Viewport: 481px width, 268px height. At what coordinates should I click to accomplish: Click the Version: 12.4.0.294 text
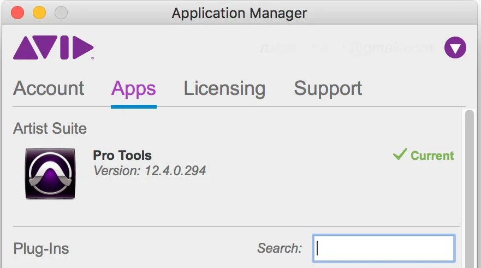click(150, 171)
